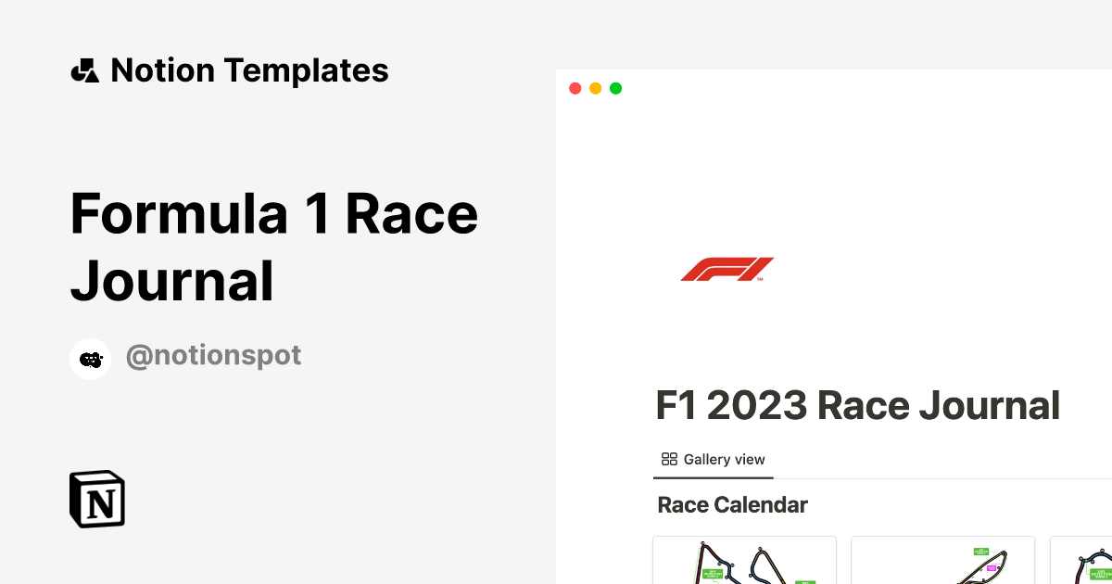Screen dimensions: 1112x584
Task: Click the Notion cube logo
Action: pyautogui.click(x=97, y=500)
